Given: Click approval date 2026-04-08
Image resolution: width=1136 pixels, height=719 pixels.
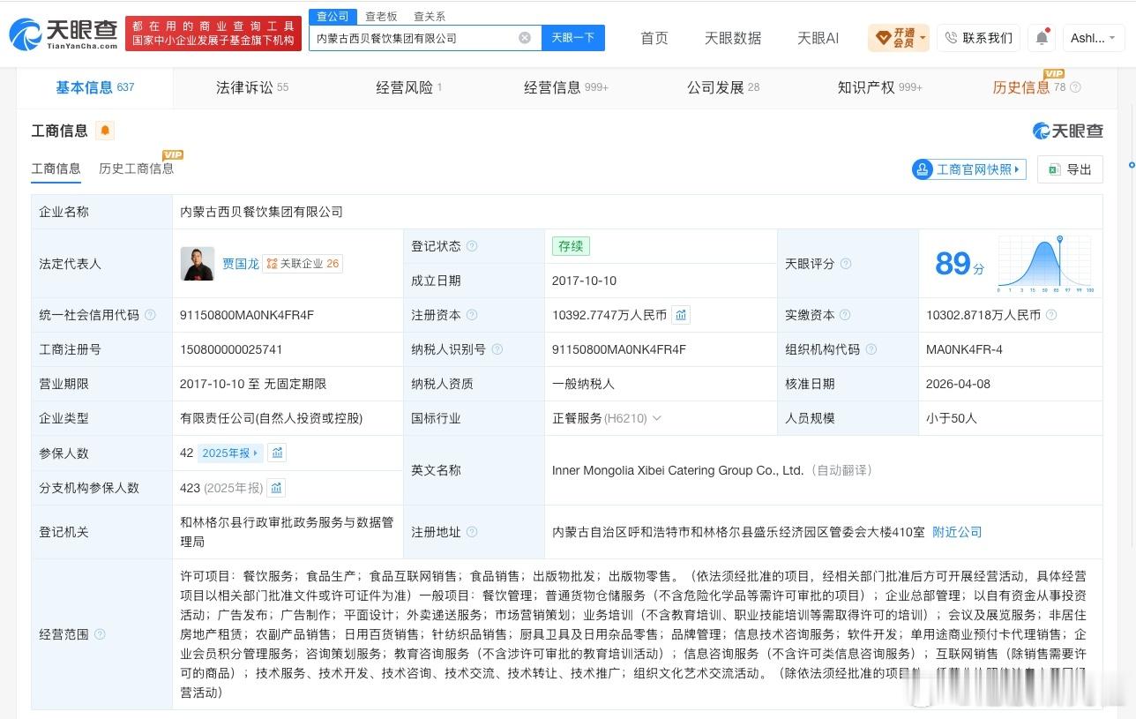Looking at the screenshot, I should pos(959,384).
